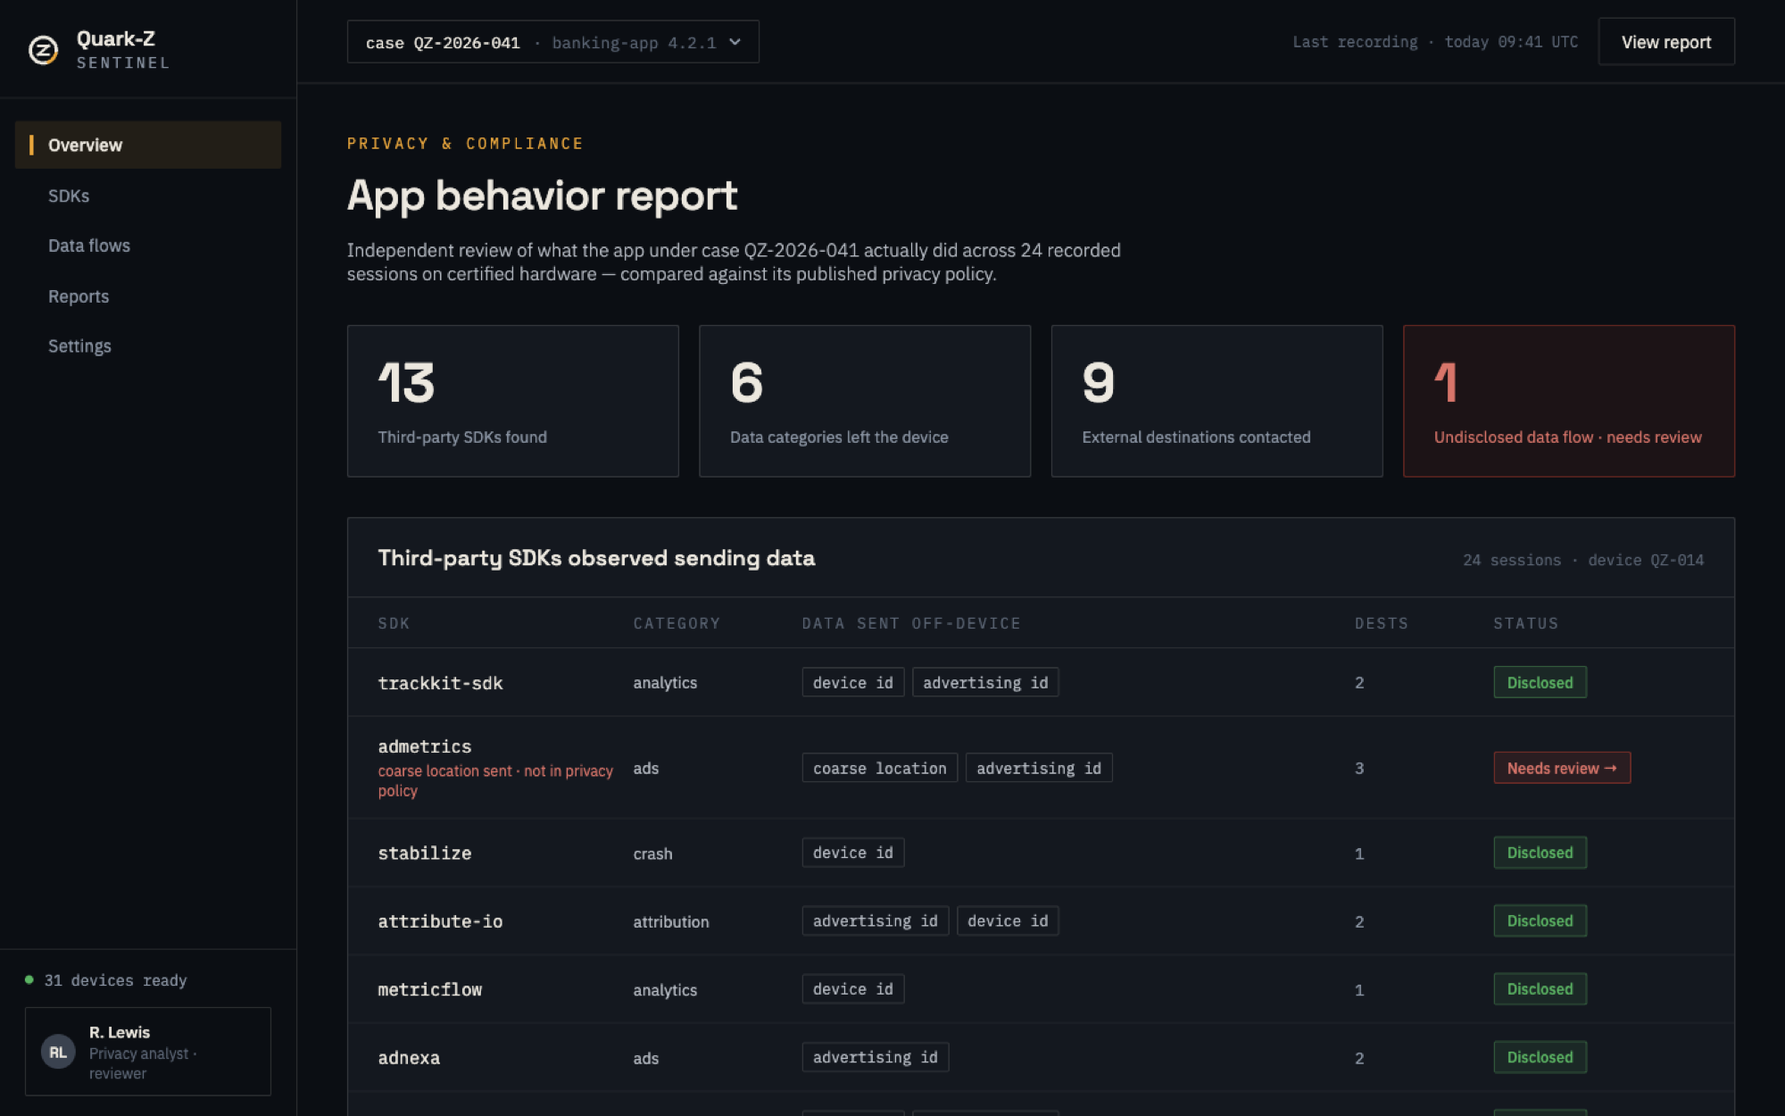Open Settings from the sidebar
Viewport: 1785px width, 1116px height.
79,346
